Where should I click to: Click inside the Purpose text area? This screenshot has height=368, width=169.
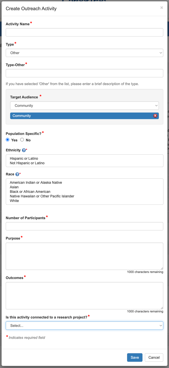[84, 256]
